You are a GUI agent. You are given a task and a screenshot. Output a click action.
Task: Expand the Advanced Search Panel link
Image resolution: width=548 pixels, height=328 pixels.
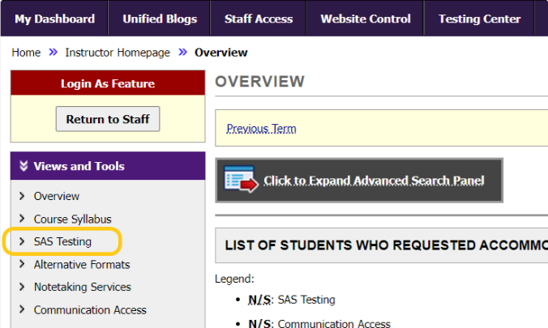point(374,181)
